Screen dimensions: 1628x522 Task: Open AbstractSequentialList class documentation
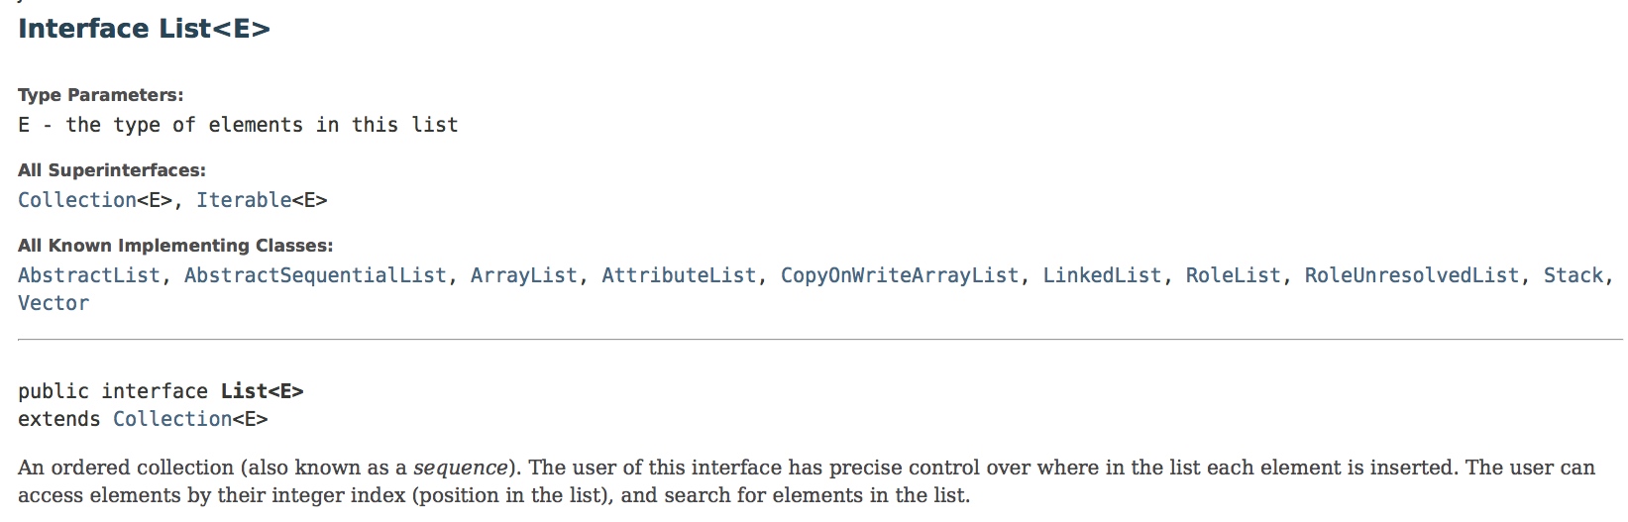(x=315, y=275)
